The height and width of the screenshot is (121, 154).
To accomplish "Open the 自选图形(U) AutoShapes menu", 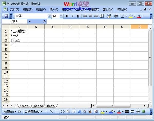I will pyautogui.click(x=33, y=112).
